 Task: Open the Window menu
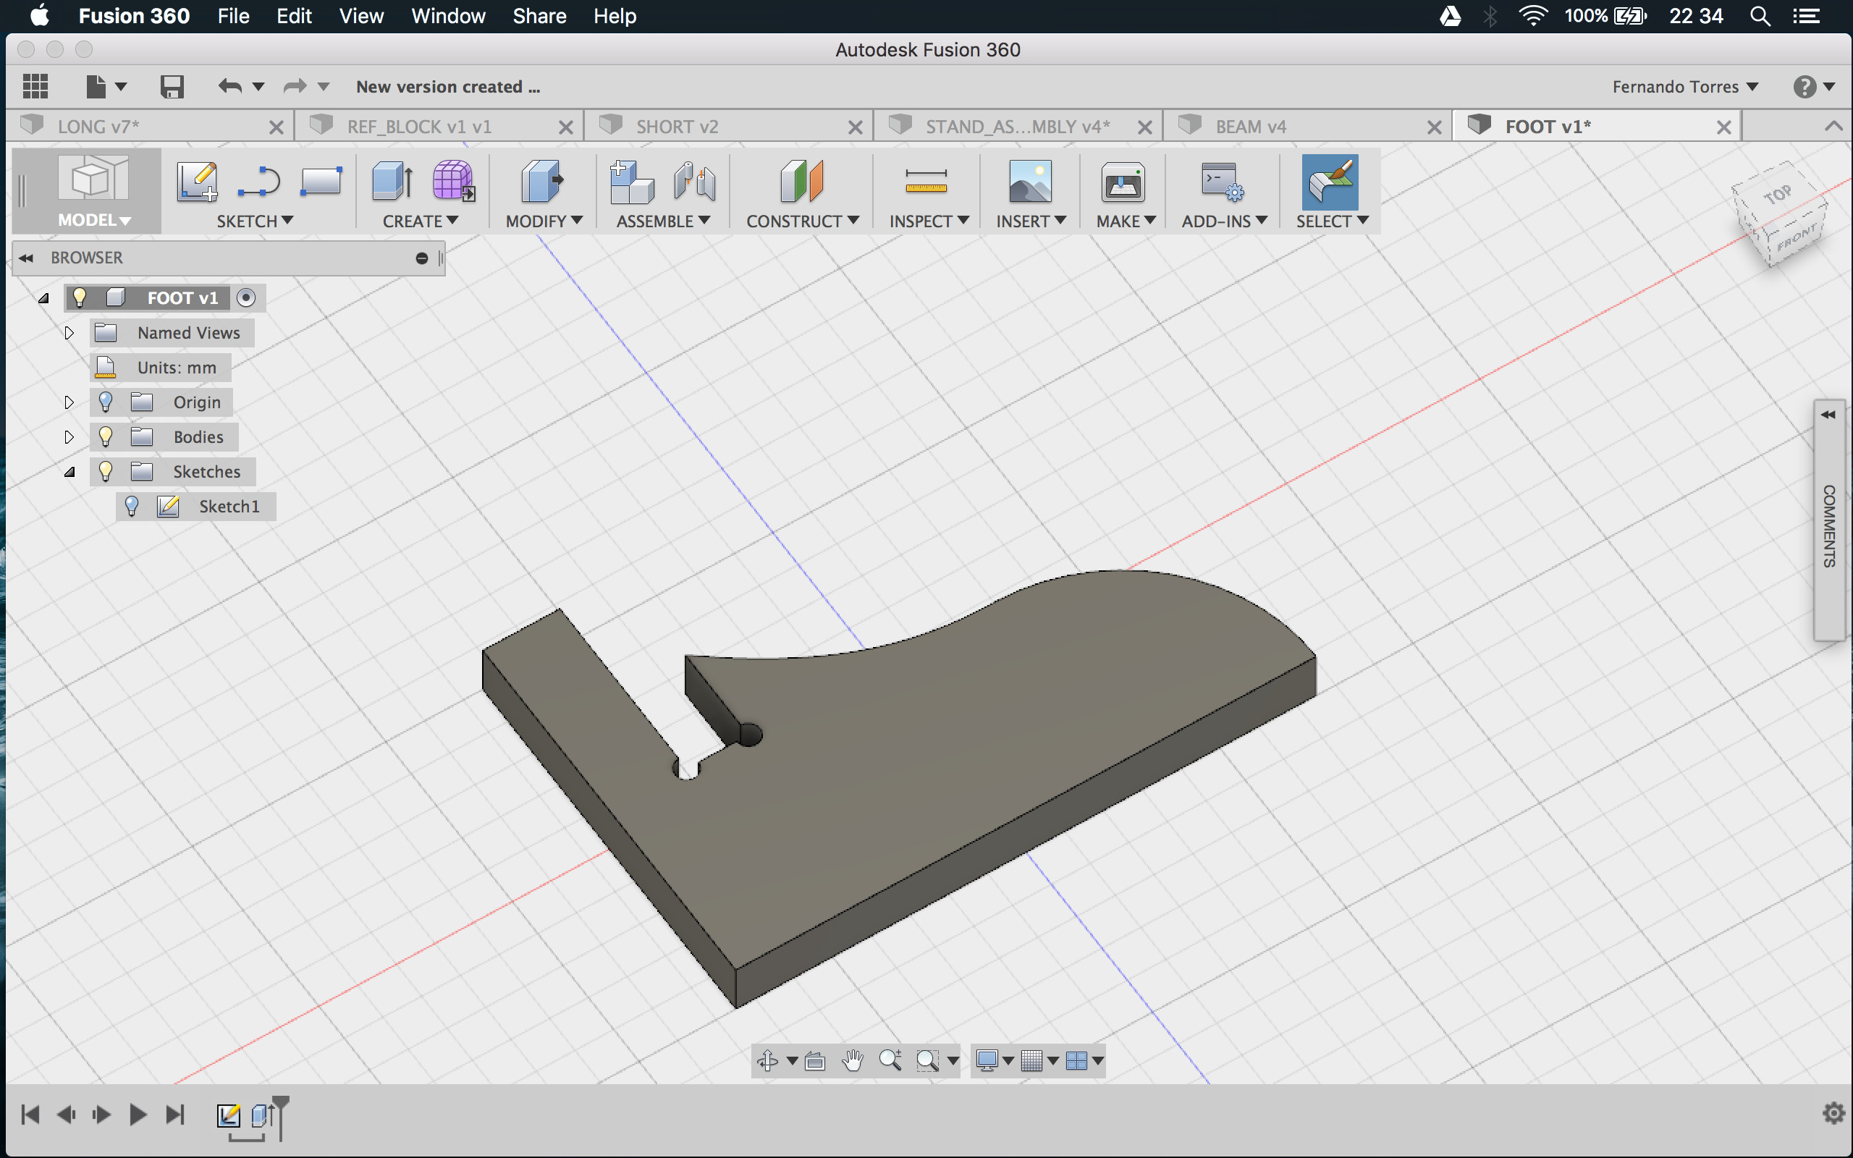pos(448,16)
